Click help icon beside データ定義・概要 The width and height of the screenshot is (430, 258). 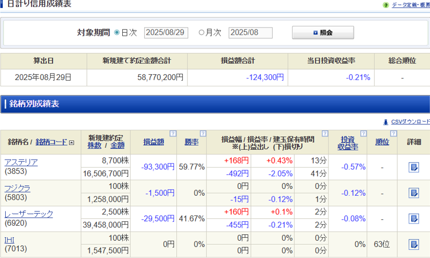point(386,5)
